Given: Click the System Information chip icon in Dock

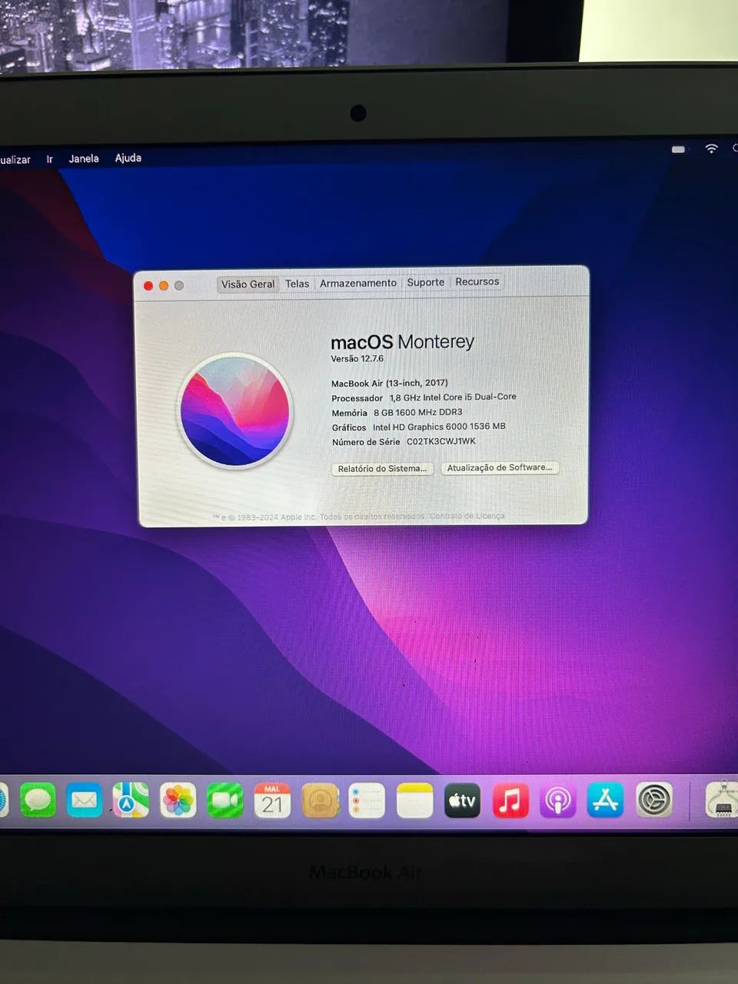Looking at the screenshot, I should (x=722, y=799).
